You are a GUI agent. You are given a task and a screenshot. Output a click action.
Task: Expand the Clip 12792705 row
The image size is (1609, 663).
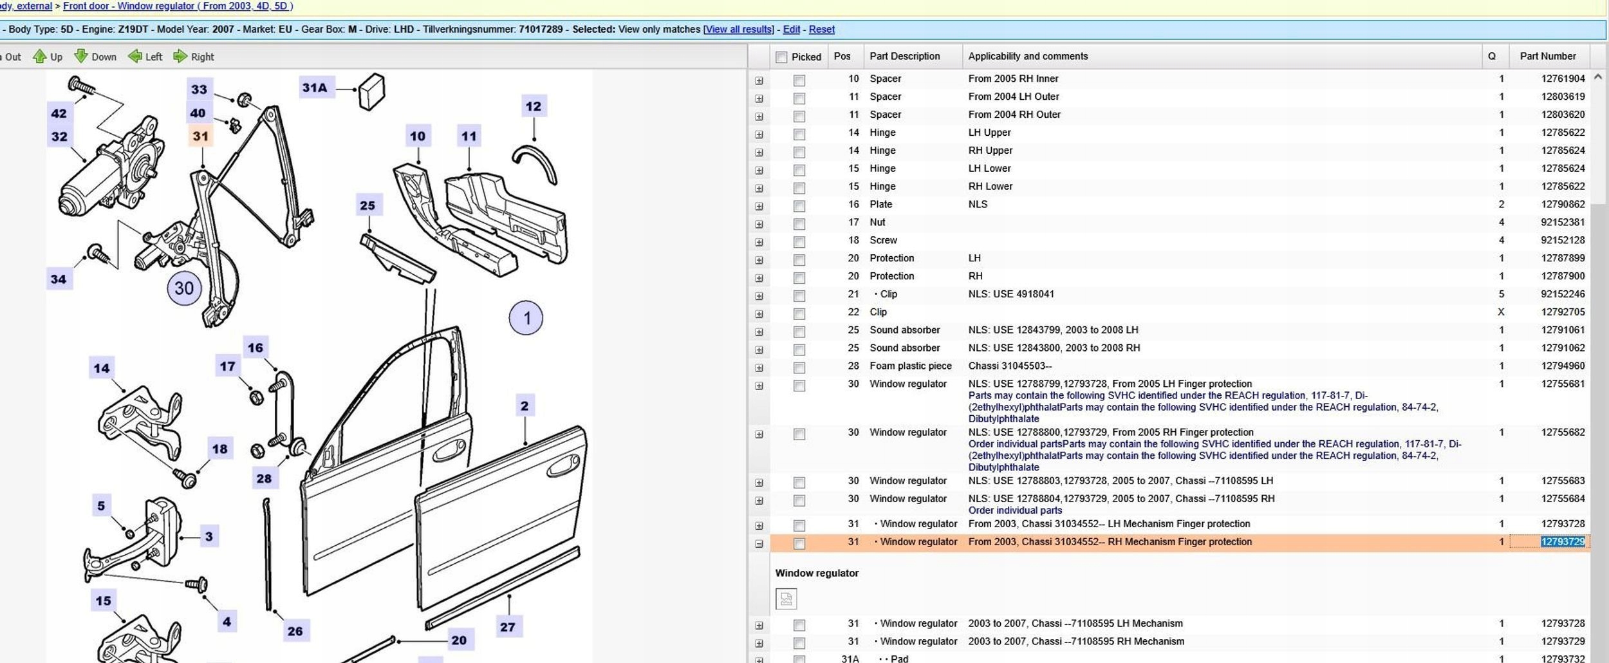(759, 314)
